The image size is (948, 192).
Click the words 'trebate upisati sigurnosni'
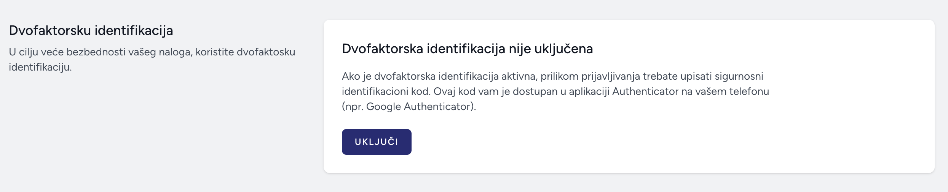point(703,76)
